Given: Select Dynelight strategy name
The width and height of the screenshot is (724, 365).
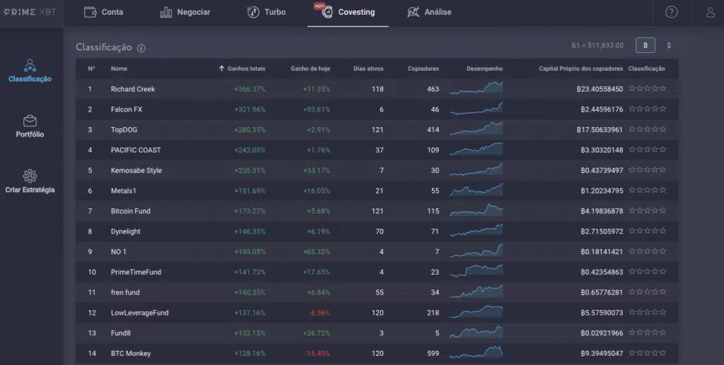Looking at the screenshot, I should click(x=126, y=232).
